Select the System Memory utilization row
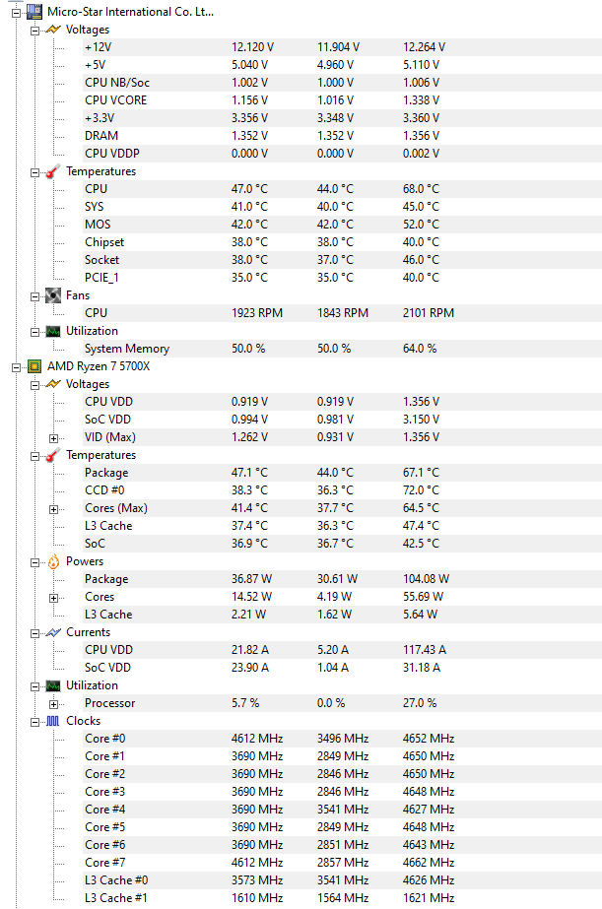The height and width of the screenshot is (909, 602). pyautogui.click(x=342, y=349)
